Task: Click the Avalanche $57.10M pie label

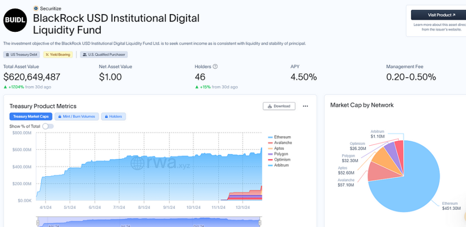Action: pos(346,183)
